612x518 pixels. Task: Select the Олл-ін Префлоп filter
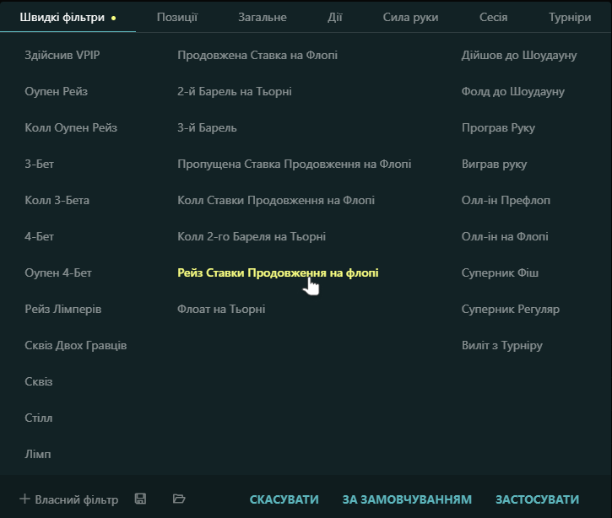point(506,200)
